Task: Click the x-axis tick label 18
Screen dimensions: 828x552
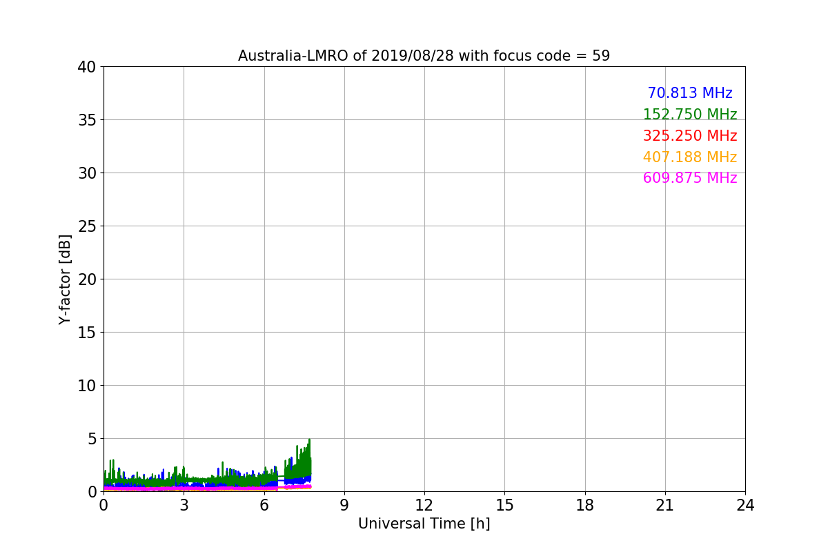Action: point(584,505)
